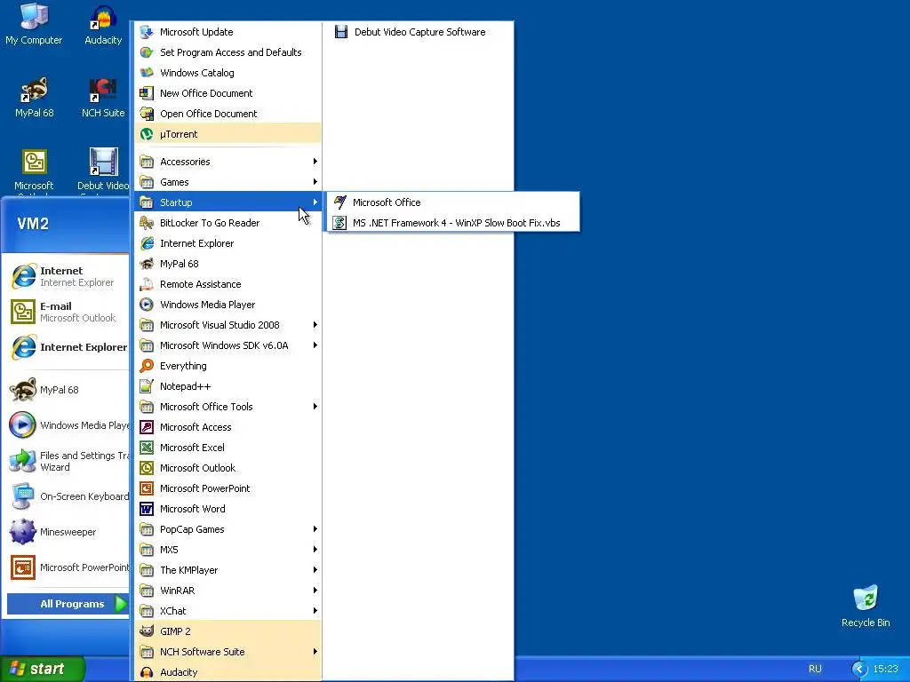This screenshot has width=910, height=682.
Task: Open BitLocker To Go Reader
Action: (x=227, y=223)
